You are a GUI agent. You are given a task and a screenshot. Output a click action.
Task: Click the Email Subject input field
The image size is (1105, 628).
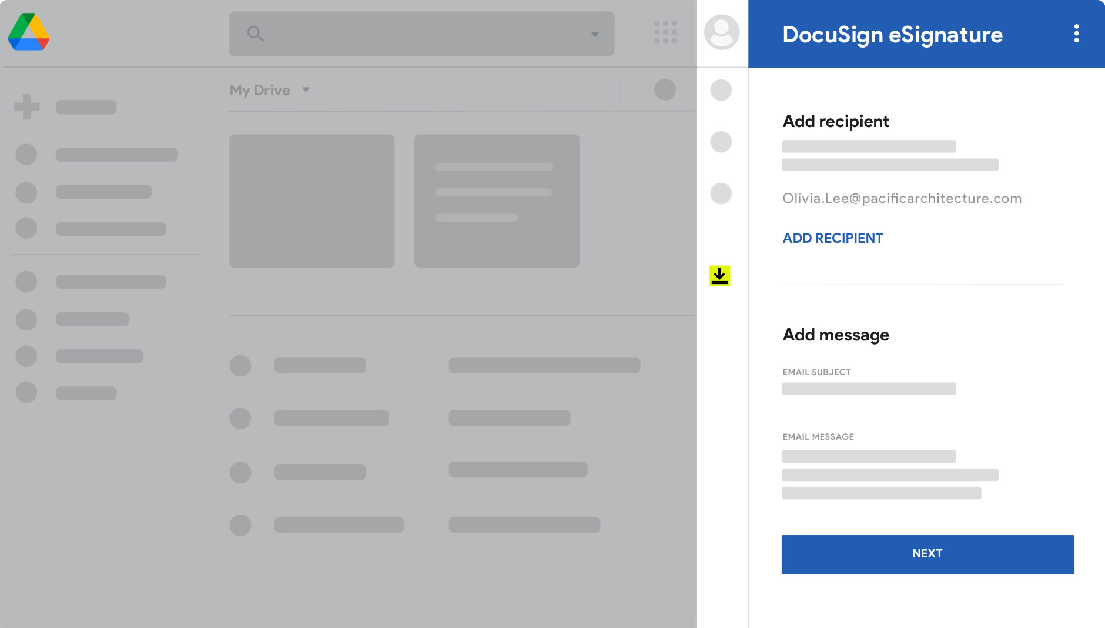[x=869, y=389]
